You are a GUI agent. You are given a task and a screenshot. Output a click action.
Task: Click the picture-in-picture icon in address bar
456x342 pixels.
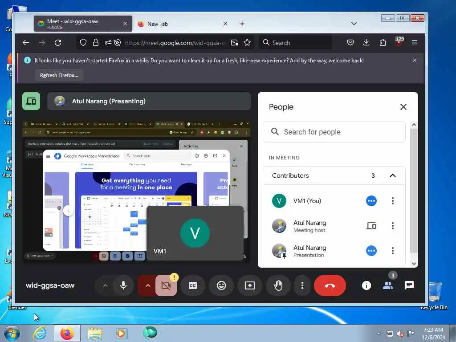[x=234, y=43]
